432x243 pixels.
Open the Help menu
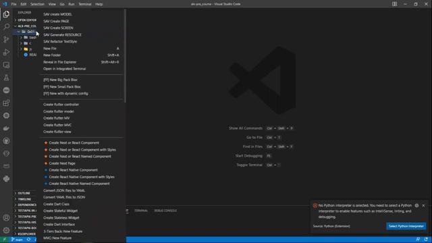coord(99,4)
